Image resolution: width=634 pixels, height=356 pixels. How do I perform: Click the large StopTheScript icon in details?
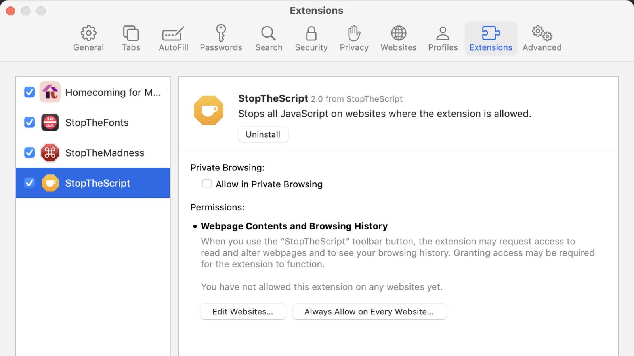(x=209, y=110)
